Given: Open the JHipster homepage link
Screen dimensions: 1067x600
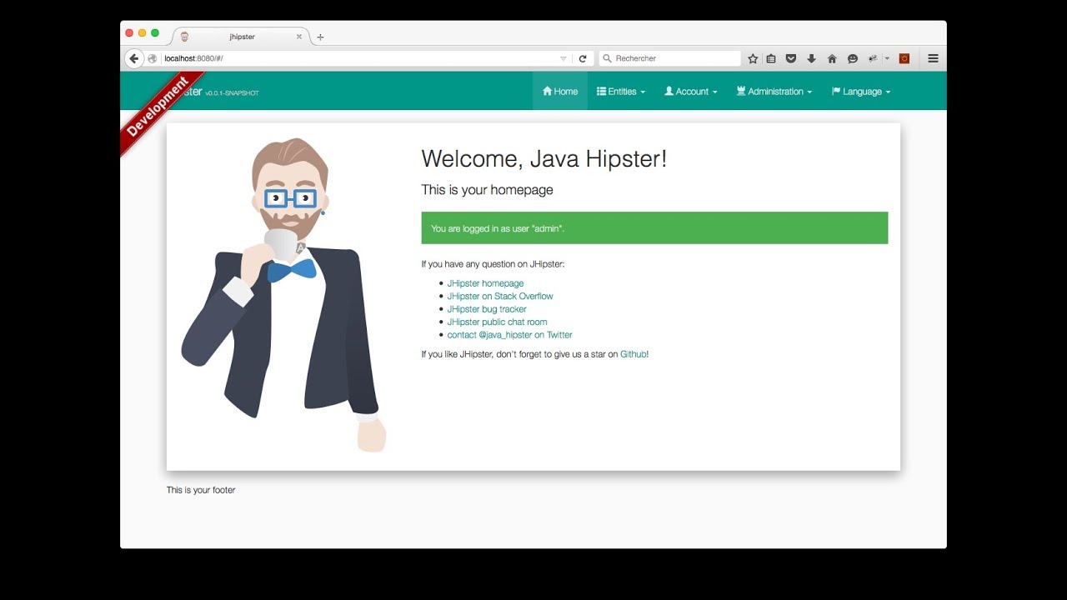Looking at the screenshot, I should coord(485,283).
